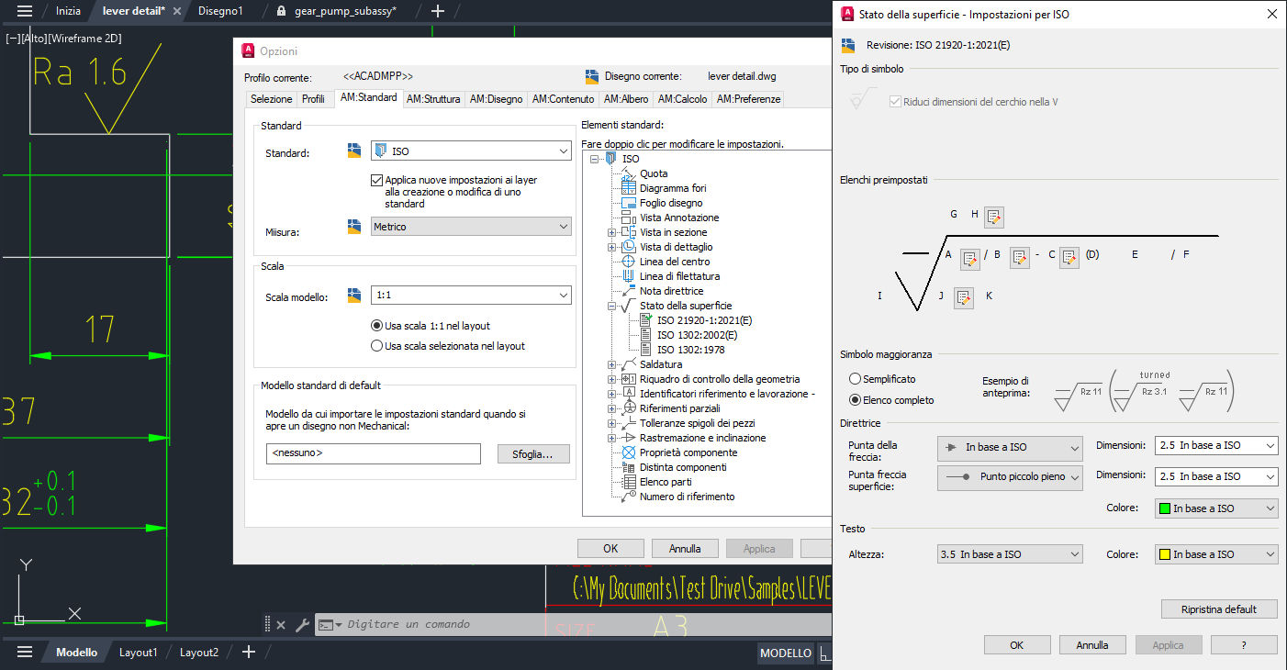Click the edit icon beside letter J
This screenshot has height=670, width=1287.
click(x=963, y=297)
